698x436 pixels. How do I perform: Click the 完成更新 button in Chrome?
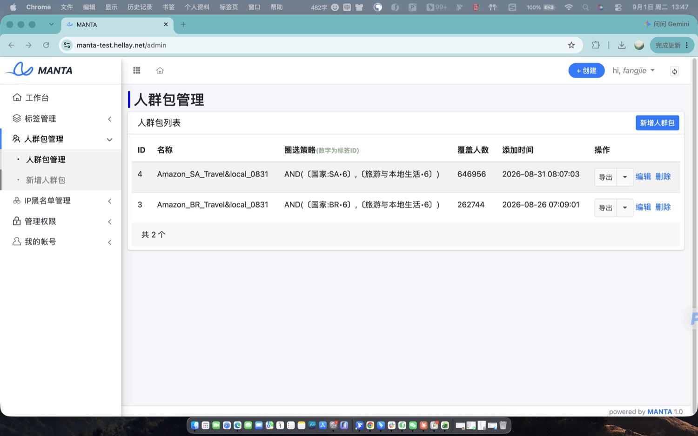click(672, 45)
